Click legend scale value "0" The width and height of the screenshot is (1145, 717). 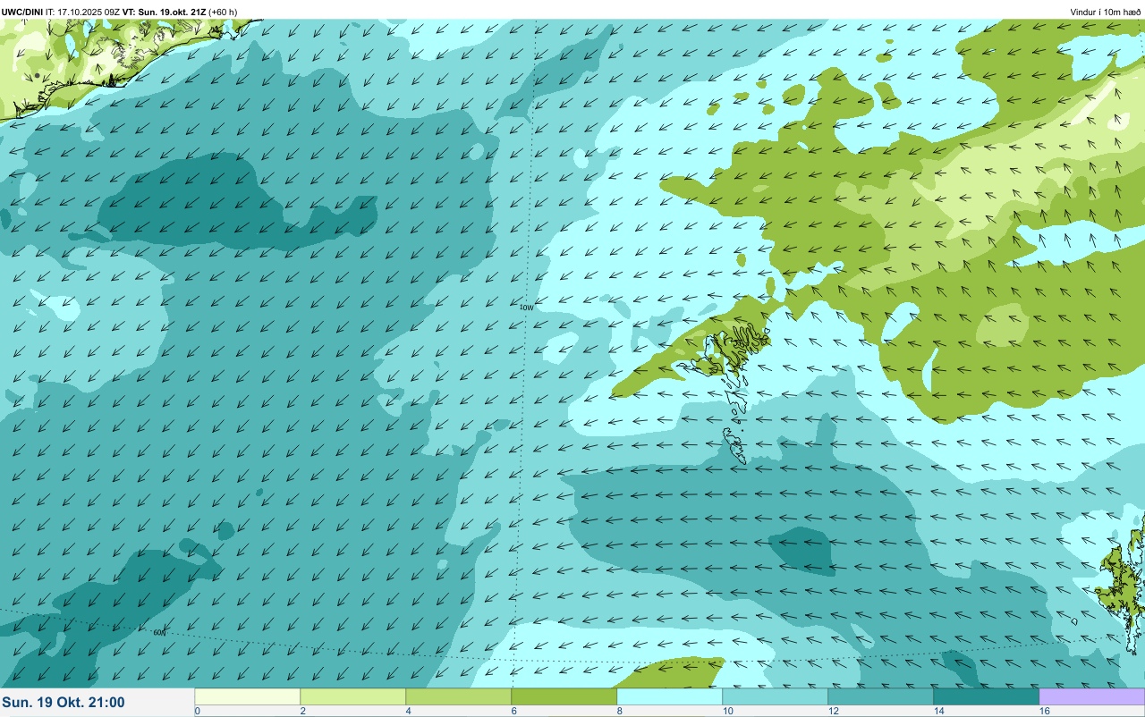point(197,711)
